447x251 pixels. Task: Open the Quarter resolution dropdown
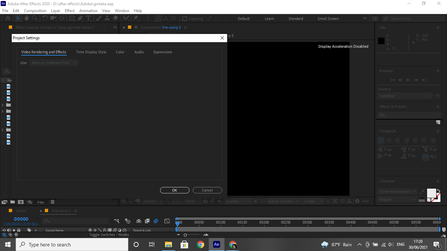click(x=237, y=201)
